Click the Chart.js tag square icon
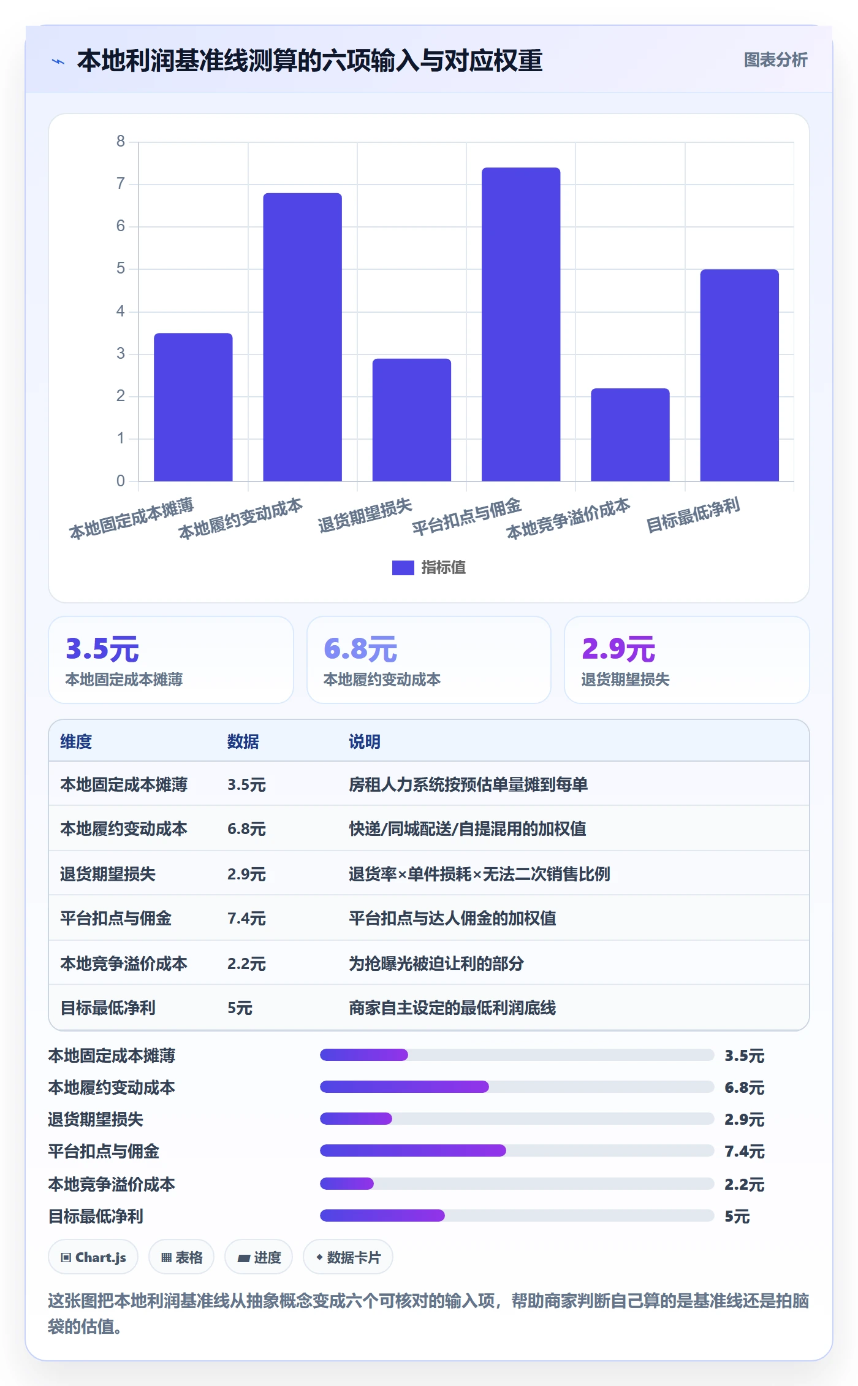Image resolution: width=858 pixels, height=1386 pixels. (x=66, y=1258)
